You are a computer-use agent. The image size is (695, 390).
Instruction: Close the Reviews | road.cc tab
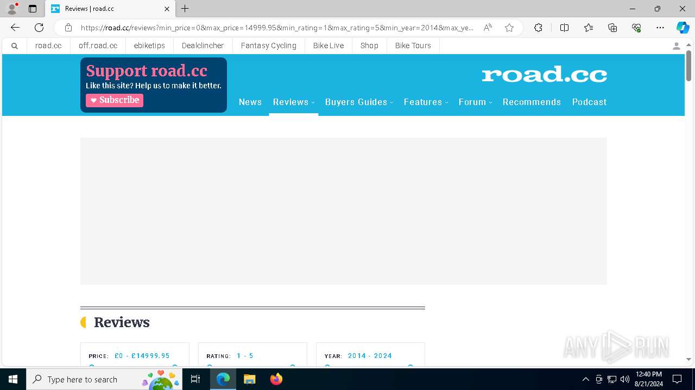(x=167, y=9)
